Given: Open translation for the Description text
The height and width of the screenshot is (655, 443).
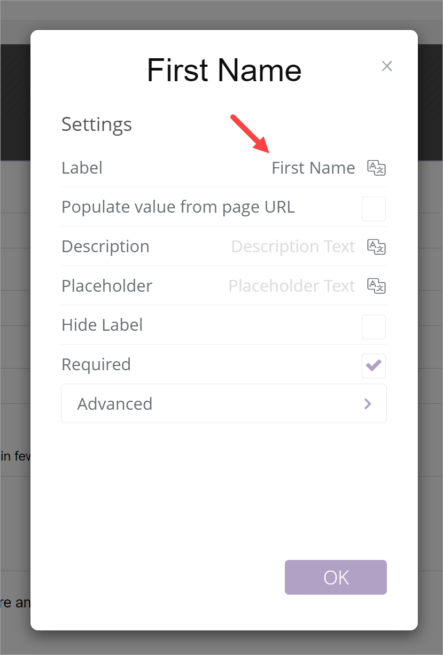Looking at the screenshot, I should coord(376,246).
